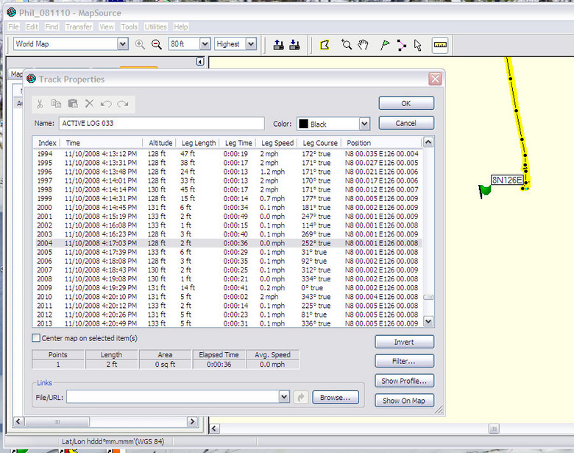This screenshot has width=574, height=453.
Task: Click the left panel horizontal scroll left arrow
Action: [x=18, y=421]
